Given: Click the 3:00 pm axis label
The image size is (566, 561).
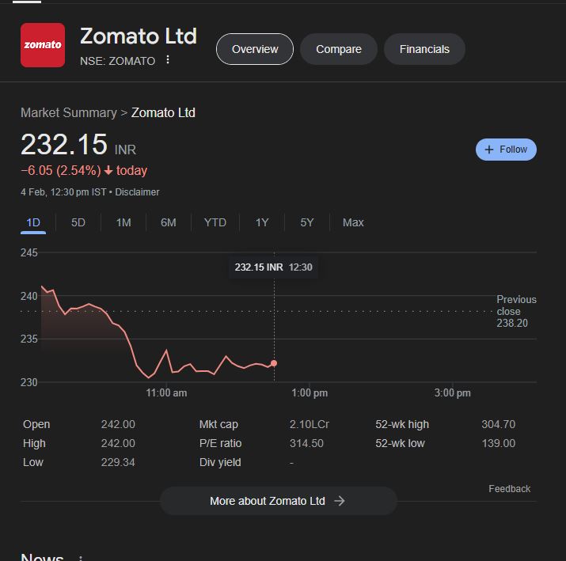Looking at the screenshot, I should (x=452, y=393).
